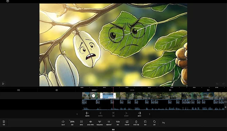
Task: Play the video preview
Action: 3,84
